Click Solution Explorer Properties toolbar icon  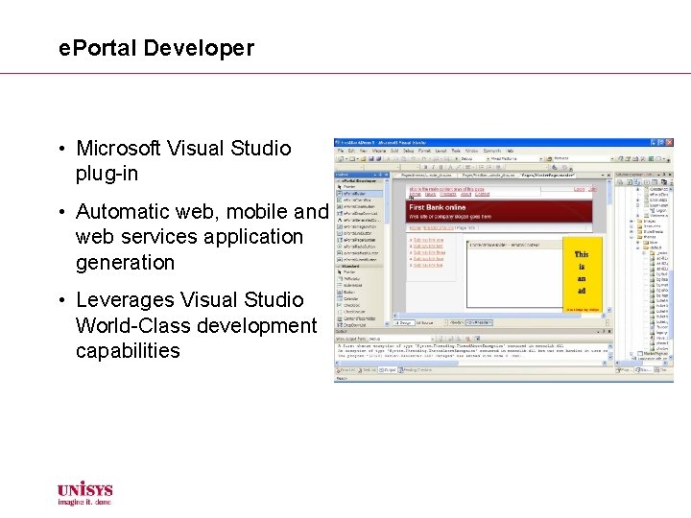pyautogui.click(x=620, y=182)
